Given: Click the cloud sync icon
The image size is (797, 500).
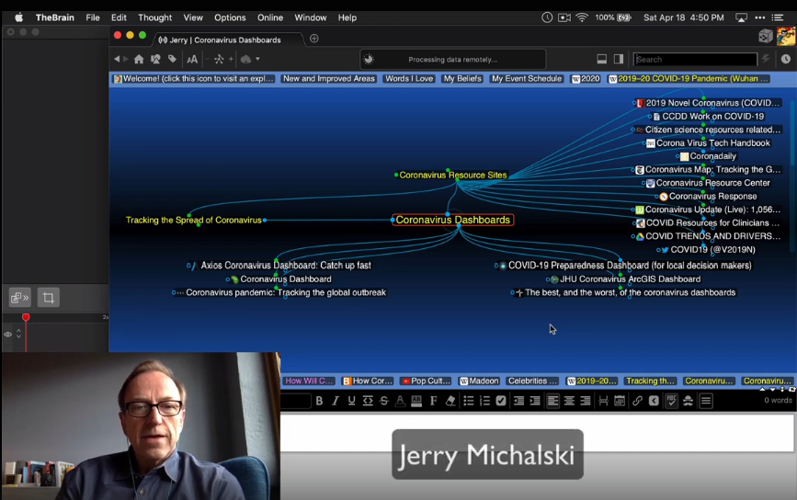Looking at the screenshot, I should [246, 60].
